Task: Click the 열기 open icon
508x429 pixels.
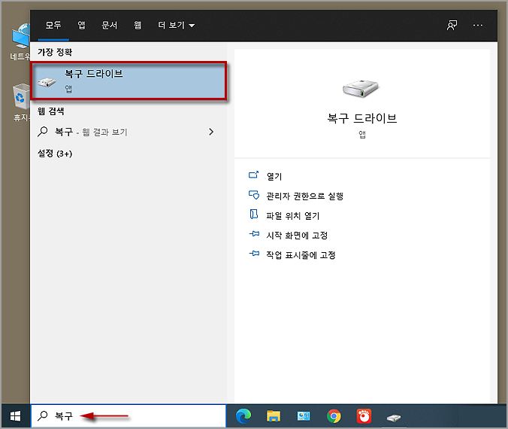Action: [x=254, y=175]
